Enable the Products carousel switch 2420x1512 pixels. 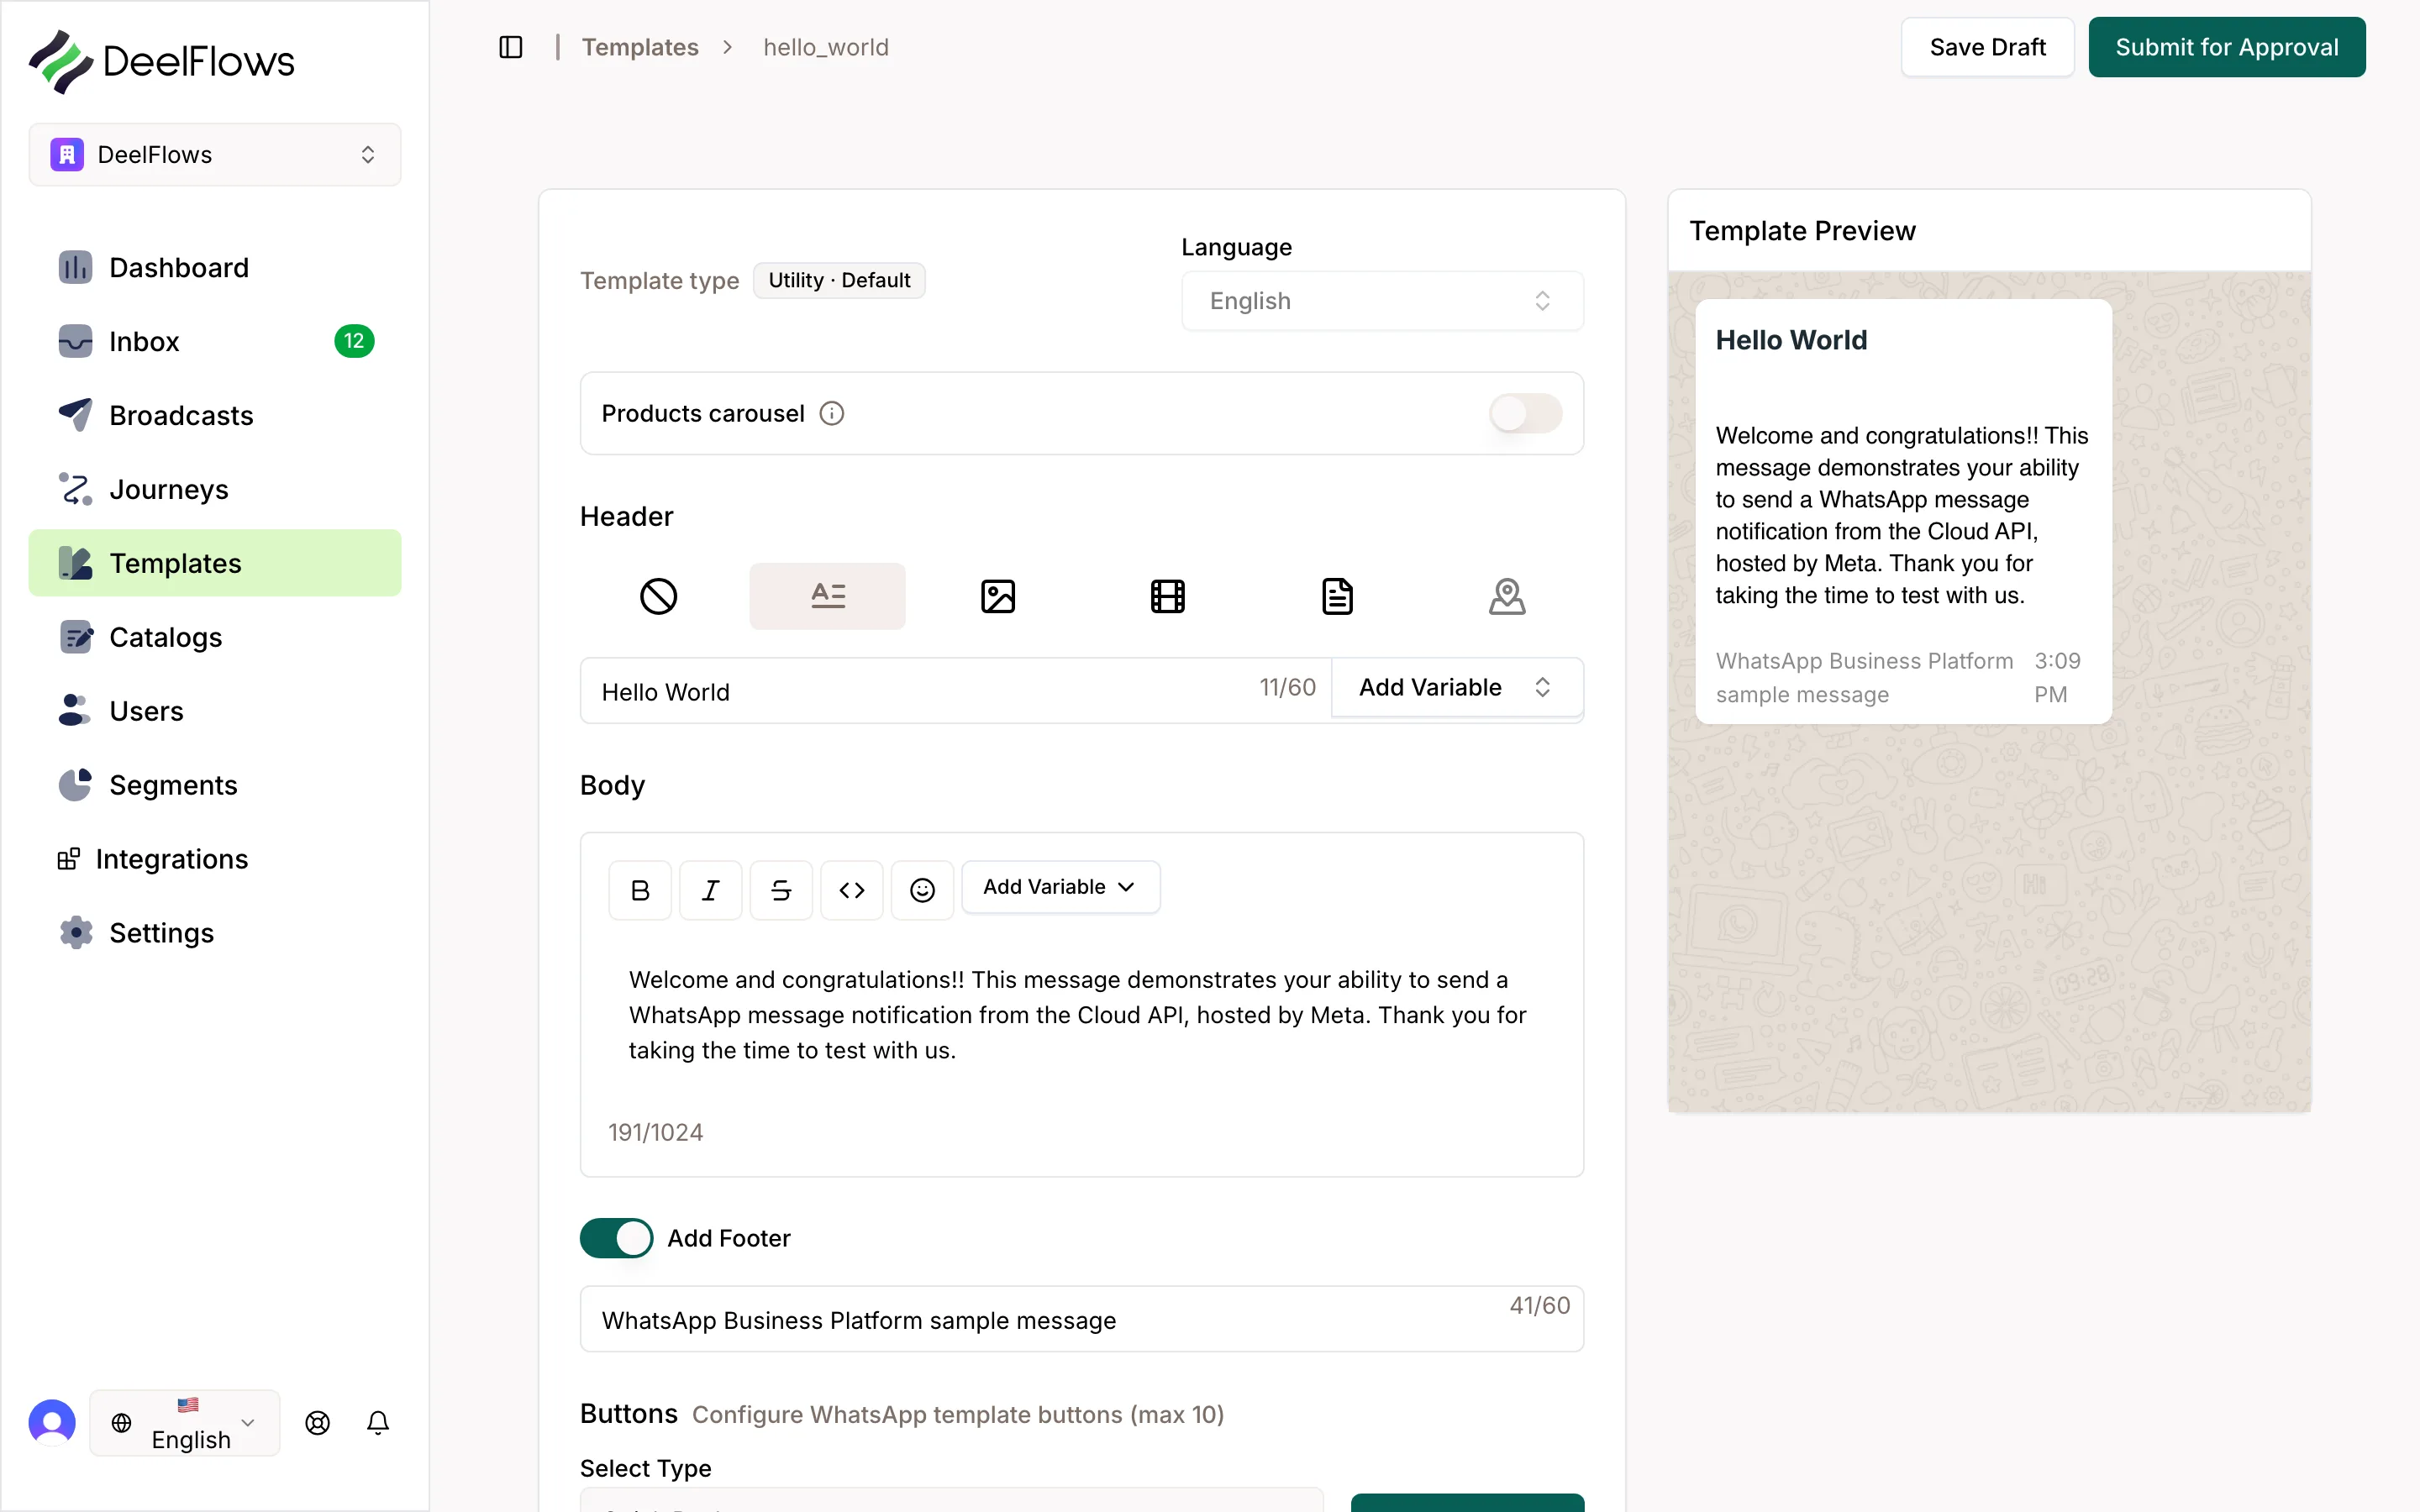pos(1525,413)
